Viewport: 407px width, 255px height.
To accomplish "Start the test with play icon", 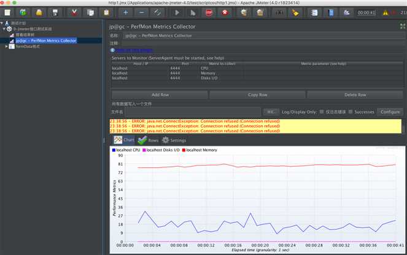I will (x=177, y=12).
